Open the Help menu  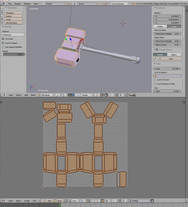36,4
